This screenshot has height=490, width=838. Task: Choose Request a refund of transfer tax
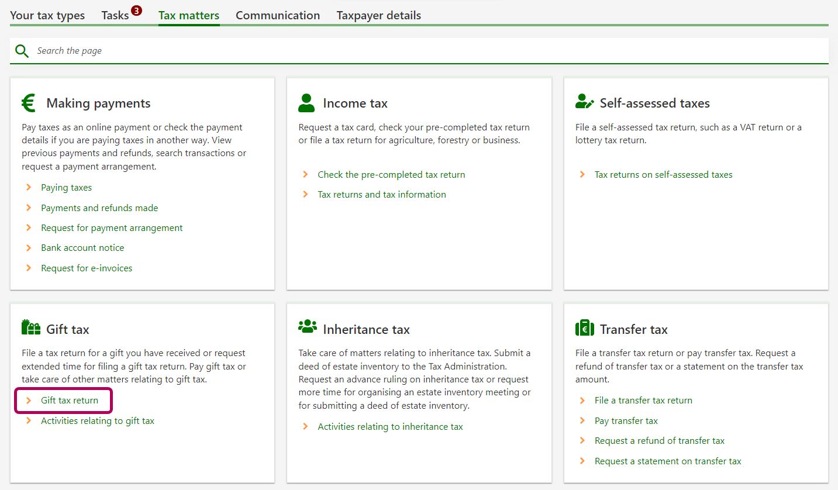click(x=659, y=441)
